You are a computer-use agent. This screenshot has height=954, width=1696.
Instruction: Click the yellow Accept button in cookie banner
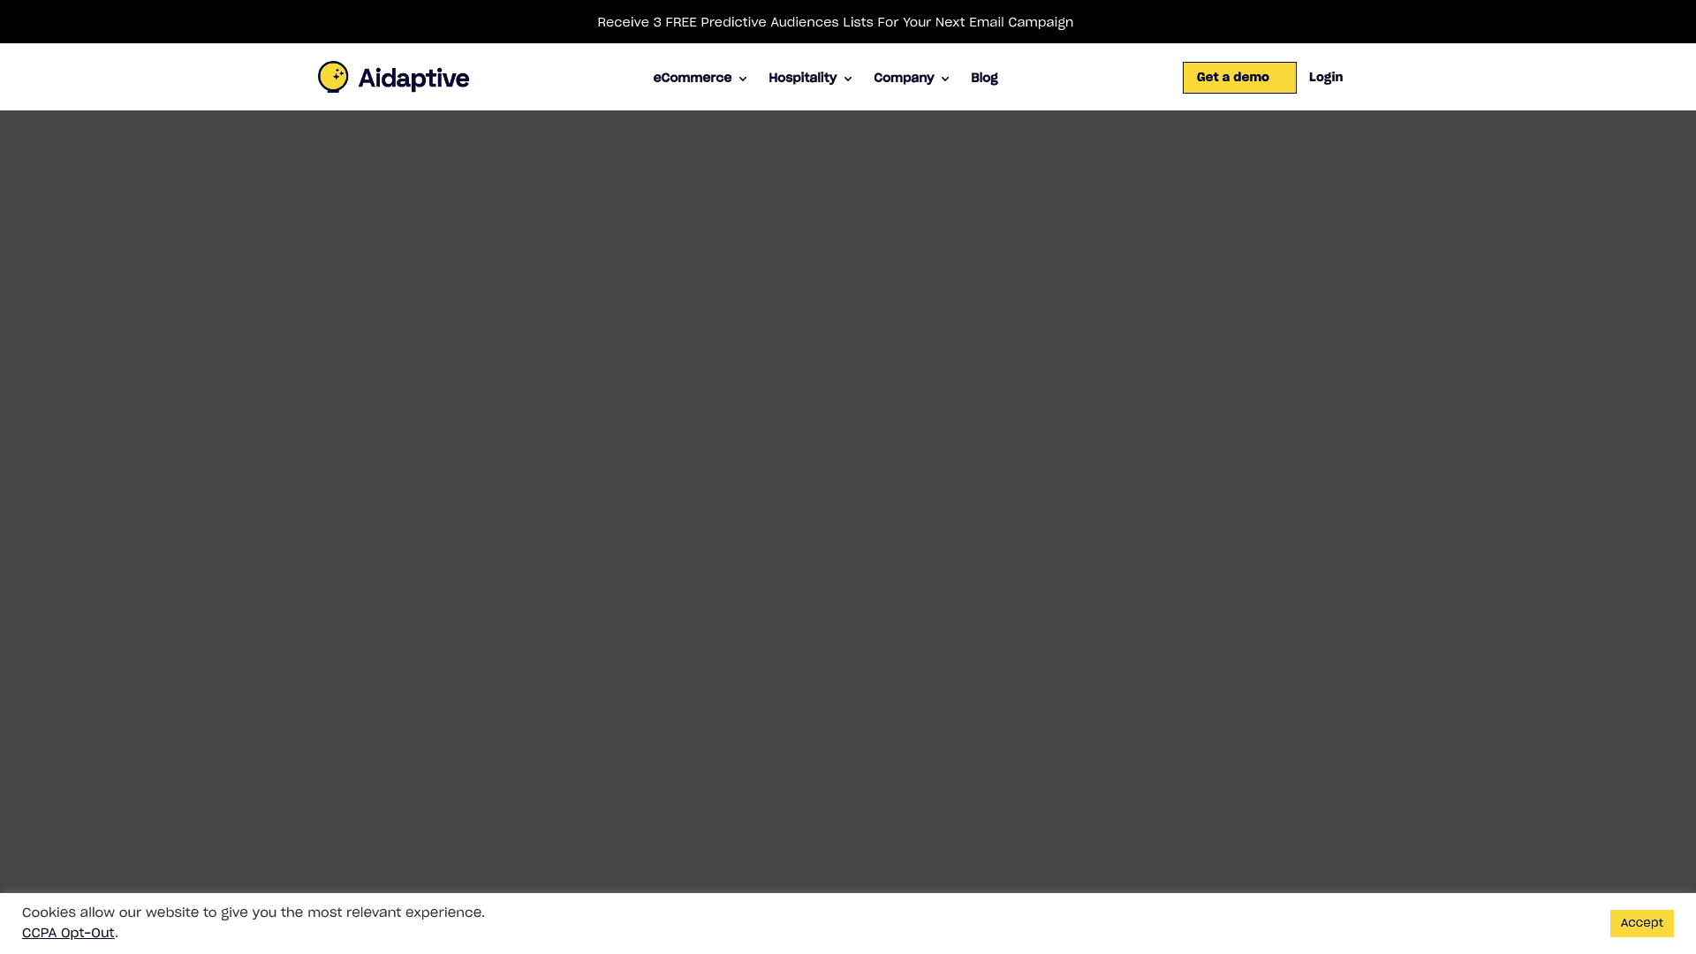tap(1641, 922)
